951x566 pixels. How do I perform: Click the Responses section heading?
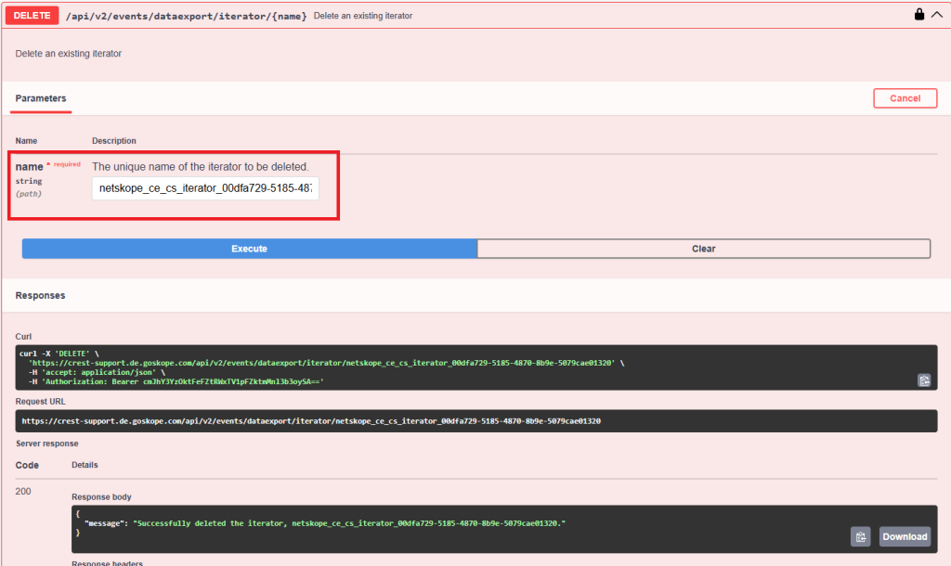pos(40,296)
